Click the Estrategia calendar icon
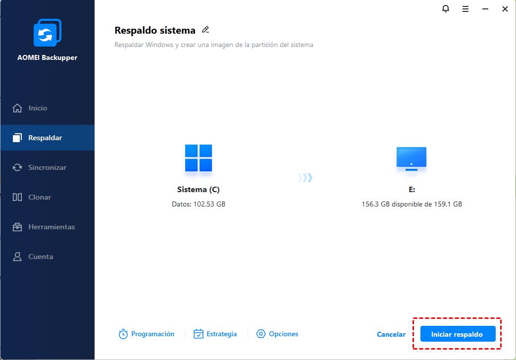The image size is (516, 360). tap(199, 334)
